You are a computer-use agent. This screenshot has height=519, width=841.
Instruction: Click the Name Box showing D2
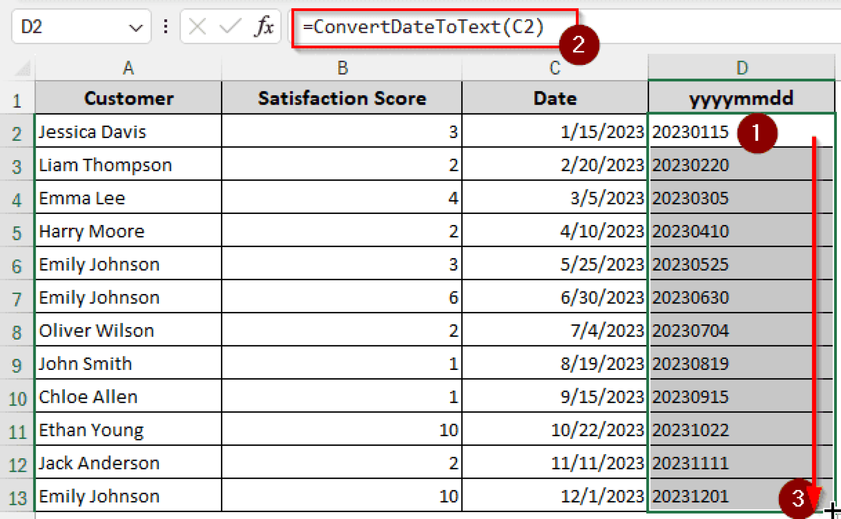coord(74,27)
